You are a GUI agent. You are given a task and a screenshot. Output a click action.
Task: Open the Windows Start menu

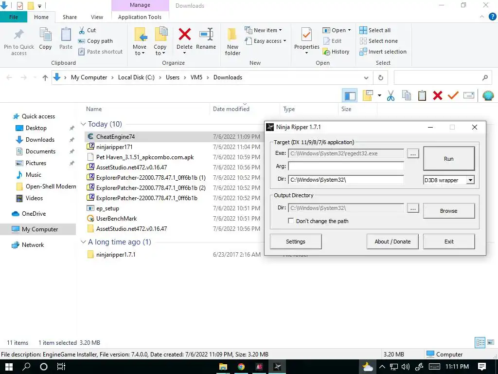pyautogui.click(x=9, y=367)
